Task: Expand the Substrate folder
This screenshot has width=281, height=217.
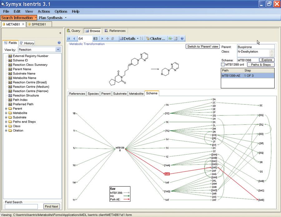Action: click(6, 117)
